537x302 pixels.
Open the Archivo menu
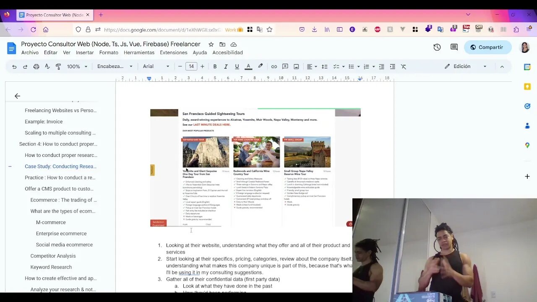30,53
